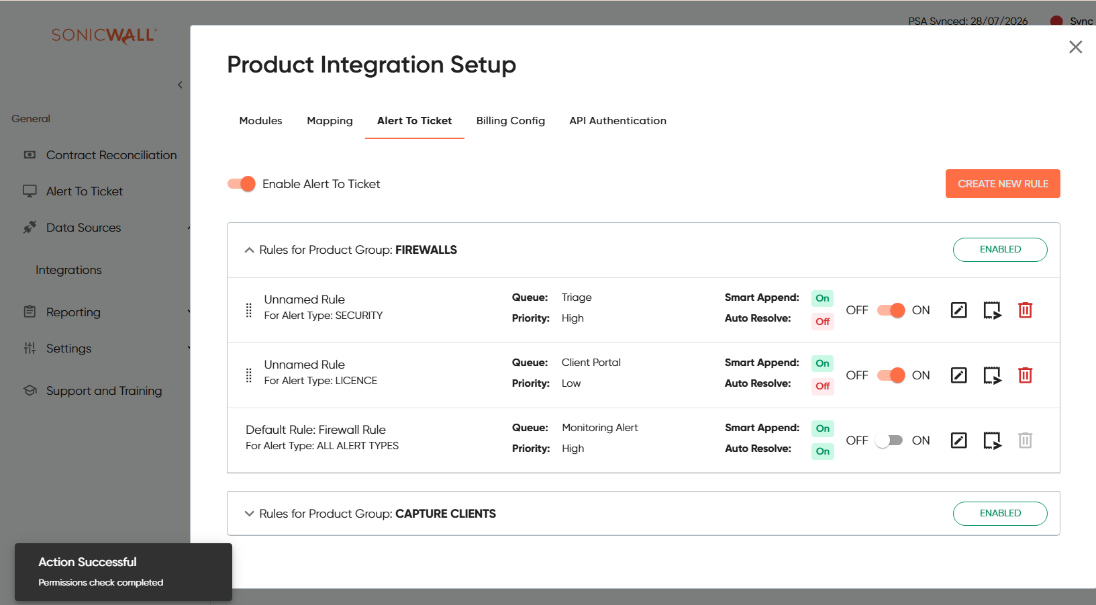This screenshot has width=1096, height=605.
Task: Click the Auto Resolve Off badge for LICENCE rule
Action: (823, 386)
